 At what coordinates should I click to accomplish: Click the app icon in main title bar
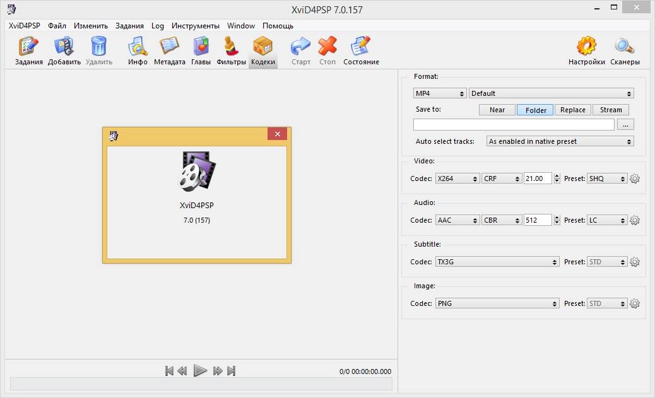tap(12, 9)
